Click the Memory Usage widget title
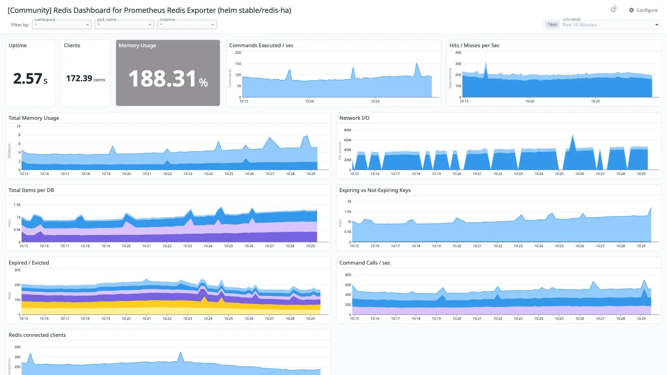The height and width of the screenshot is (375, 667). click(x=137, y=45)
